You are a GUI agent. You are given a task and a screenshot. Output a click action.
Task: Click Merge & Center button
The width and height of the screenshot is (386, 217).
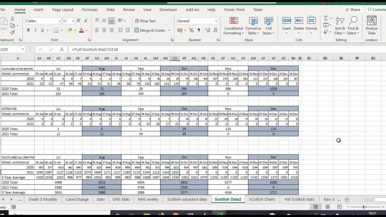[150, 30]
